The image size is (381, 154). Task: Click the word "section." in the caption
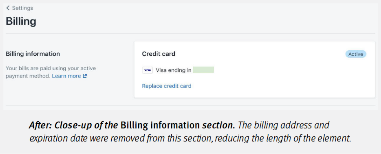click(218, 125)
